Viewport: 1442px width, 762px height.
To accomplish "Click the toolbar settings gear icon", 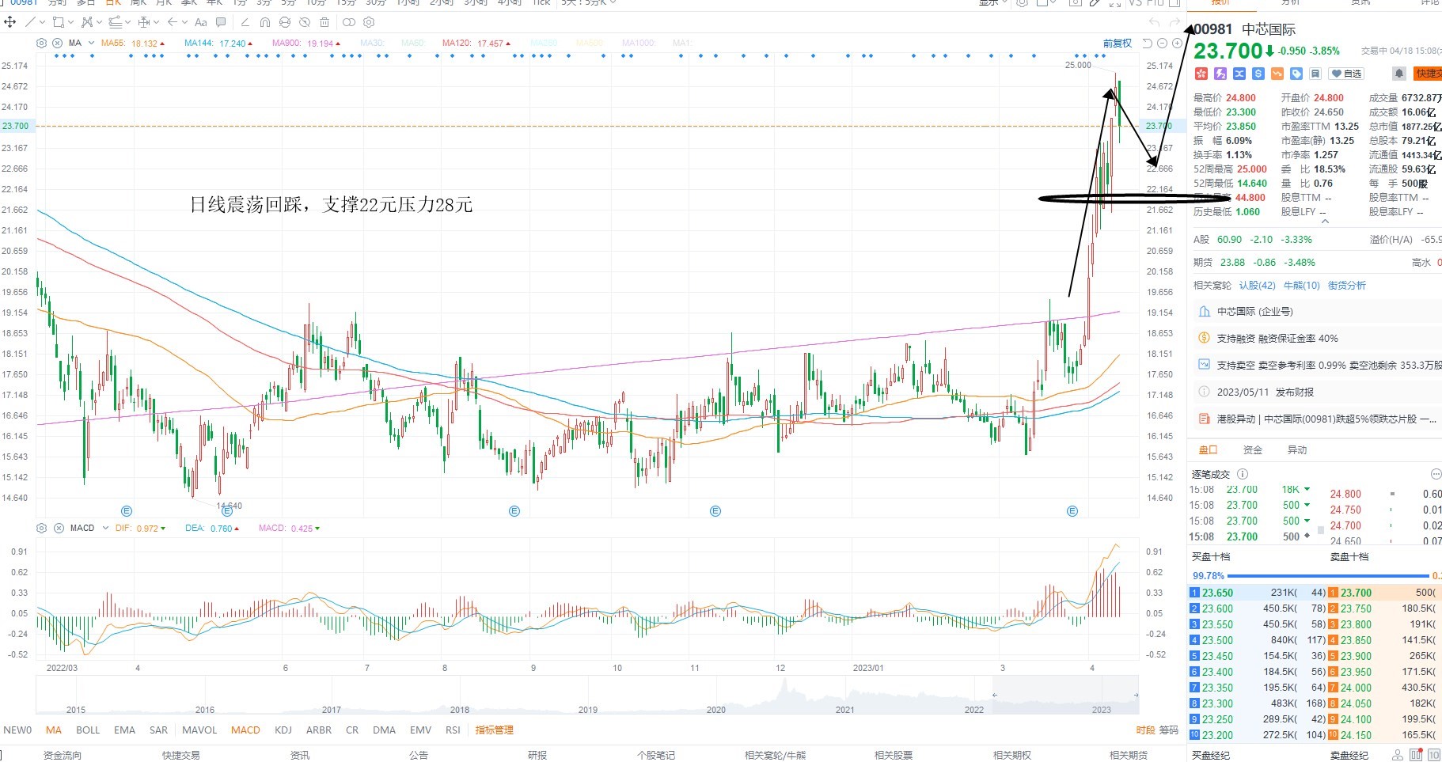I will coord(369,22).
